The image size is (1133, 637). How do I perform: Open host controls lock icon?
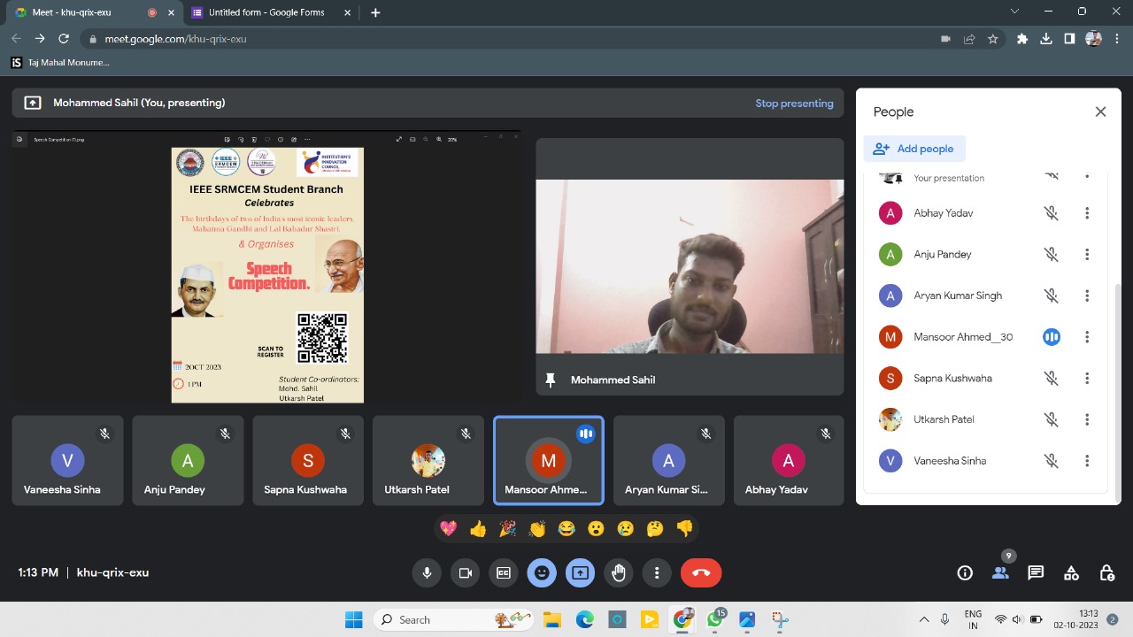coord(1106,573)
